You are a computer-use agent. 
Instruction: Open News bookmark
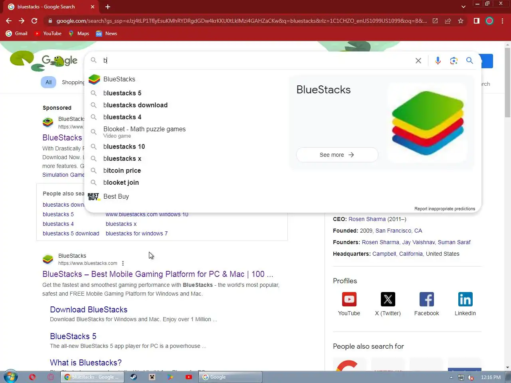tap(106, 34)
